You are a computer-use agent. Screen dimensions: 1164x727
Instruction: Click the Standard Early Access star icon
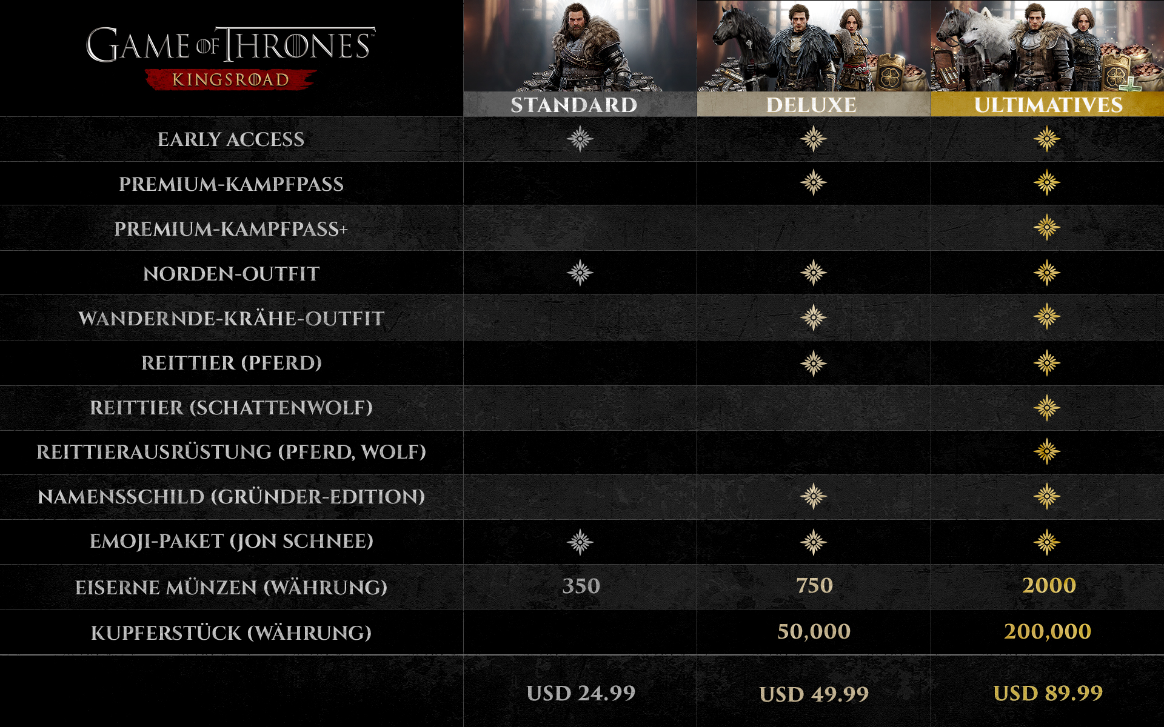[x=580, y=139]
